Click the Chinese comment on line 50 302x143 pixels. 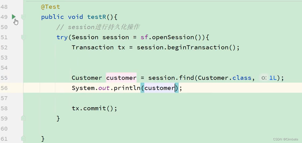click(x=98, y=27)
